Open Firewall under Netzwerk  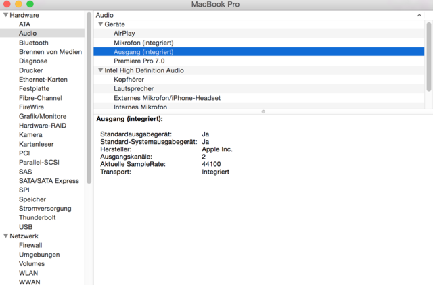tap(30, 245)
